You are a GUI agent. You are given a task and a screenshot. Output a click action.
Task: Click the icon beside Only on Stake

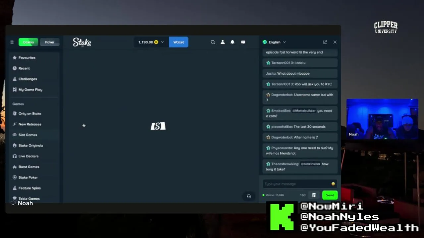pyautogui.click(x=15, y=113)
